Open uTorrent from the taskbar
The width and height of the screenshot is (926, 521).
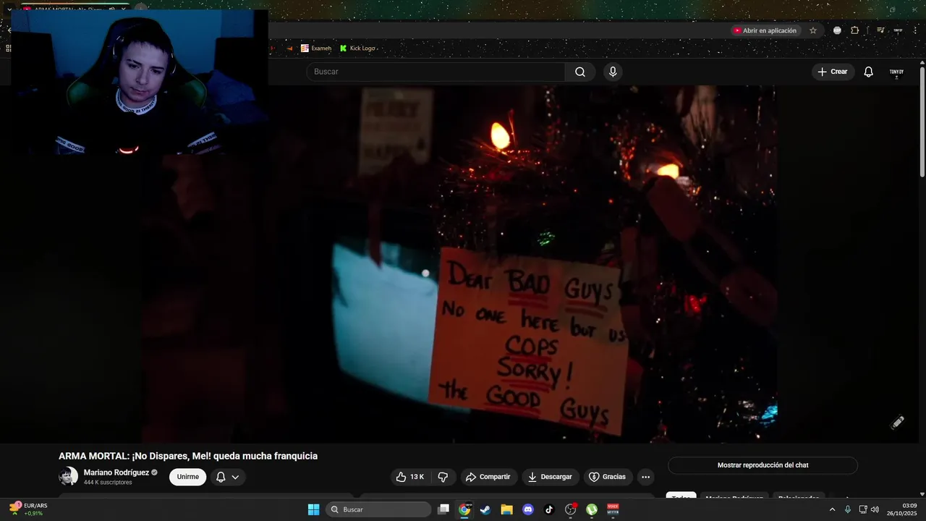click(592, 509)
